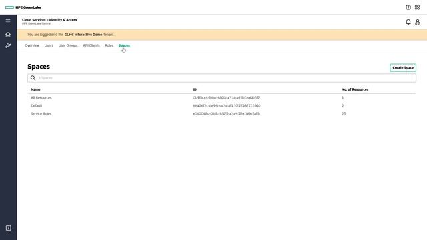Click the ID column header

click(x=195, y=89)
